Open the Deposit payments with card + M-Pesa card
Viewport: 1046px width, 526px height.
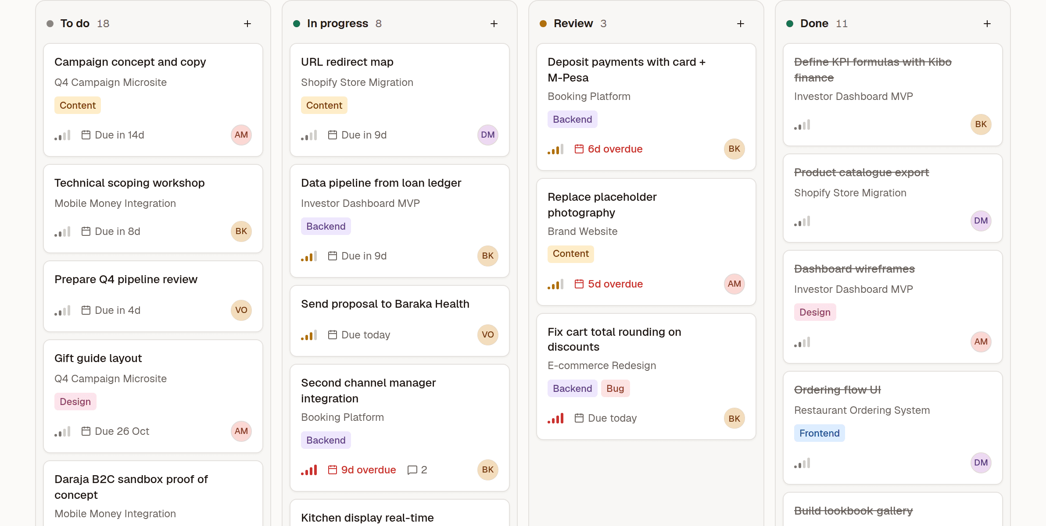[x=646, y=107]
